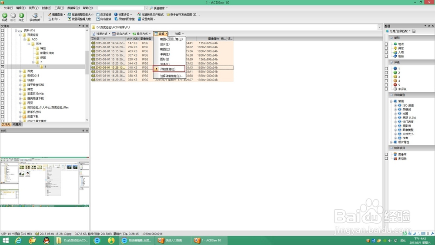Screen dimensions: 435x245
Task: Click the Windows Start button
Action: pyautogui.click(x=5, y=240)
